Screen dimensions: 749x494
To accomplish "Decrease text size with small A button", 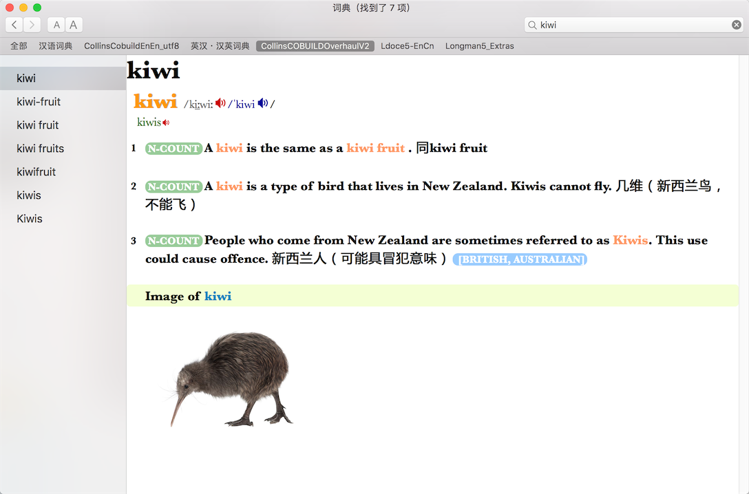I will pos(56,25).
